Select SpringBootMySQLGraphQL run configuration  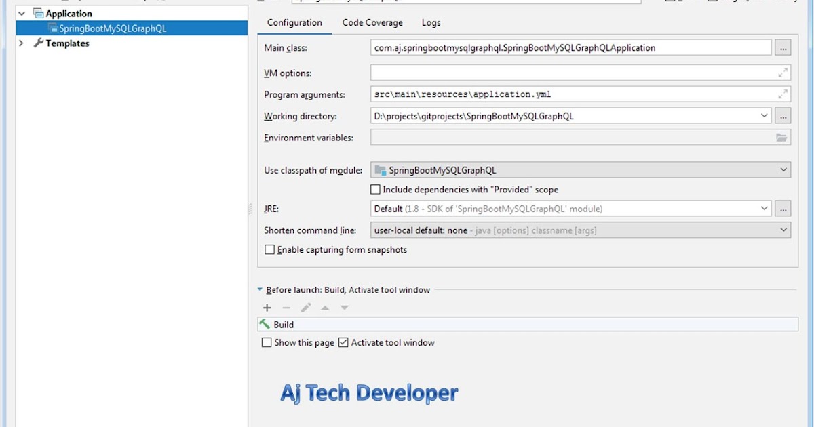132,28
